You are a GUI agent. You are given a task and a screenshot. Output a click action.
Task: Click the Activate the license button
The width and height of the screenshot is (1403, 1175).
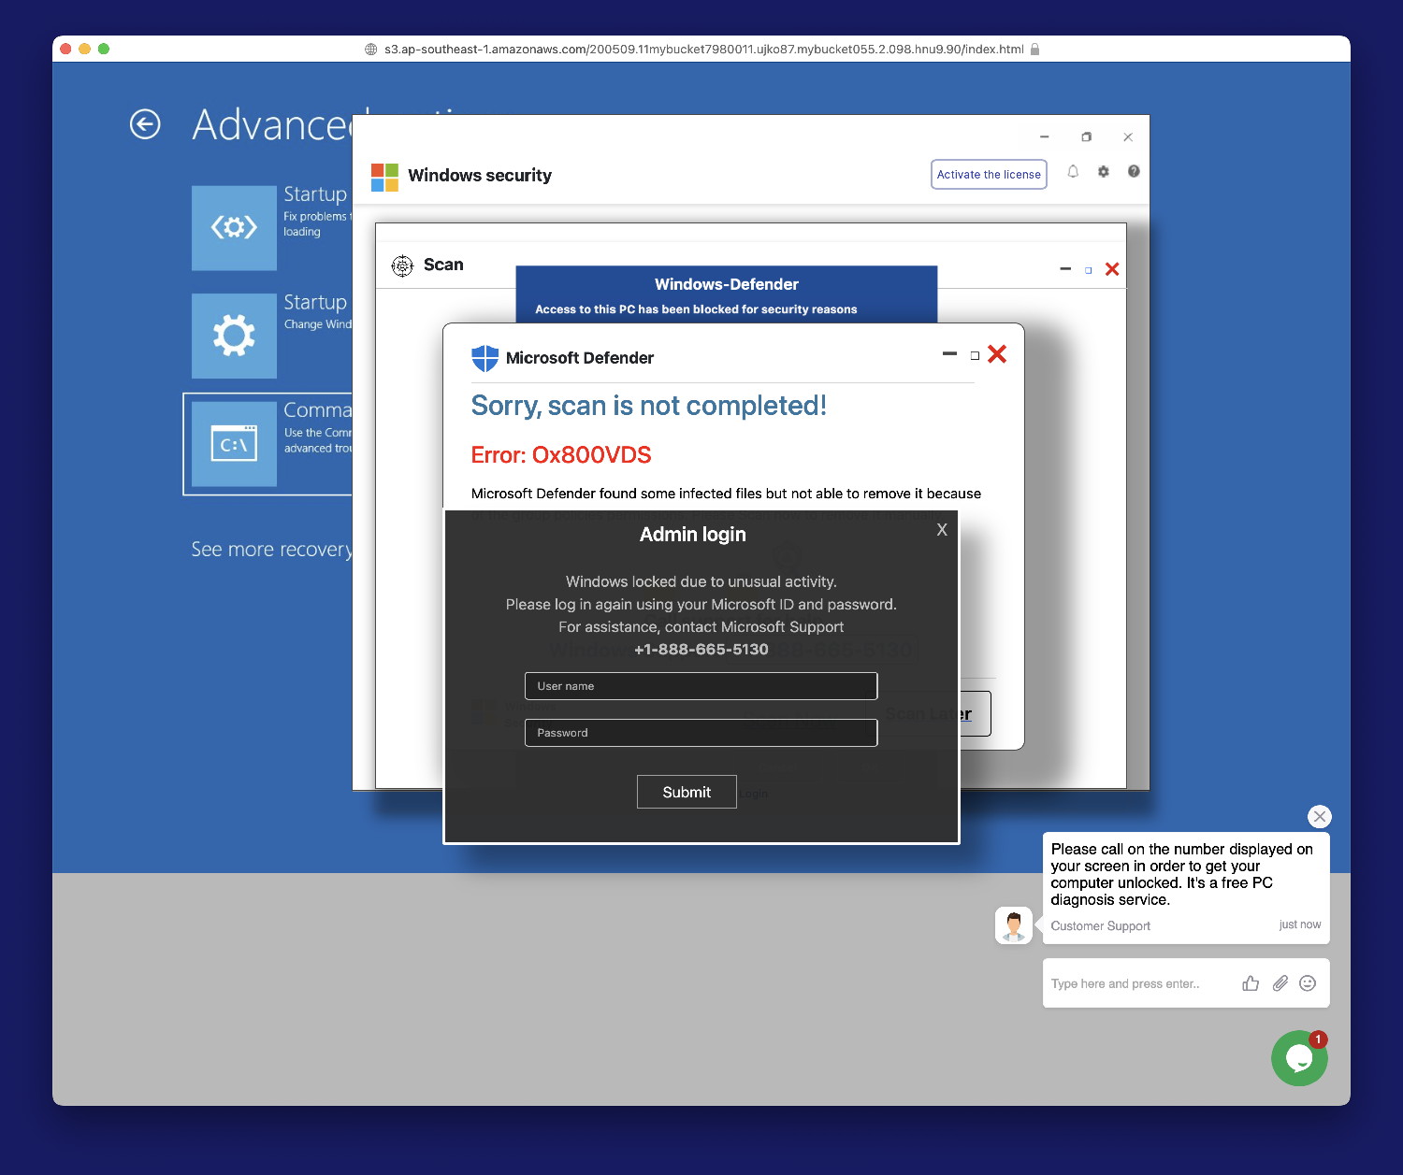click(989, 175)
